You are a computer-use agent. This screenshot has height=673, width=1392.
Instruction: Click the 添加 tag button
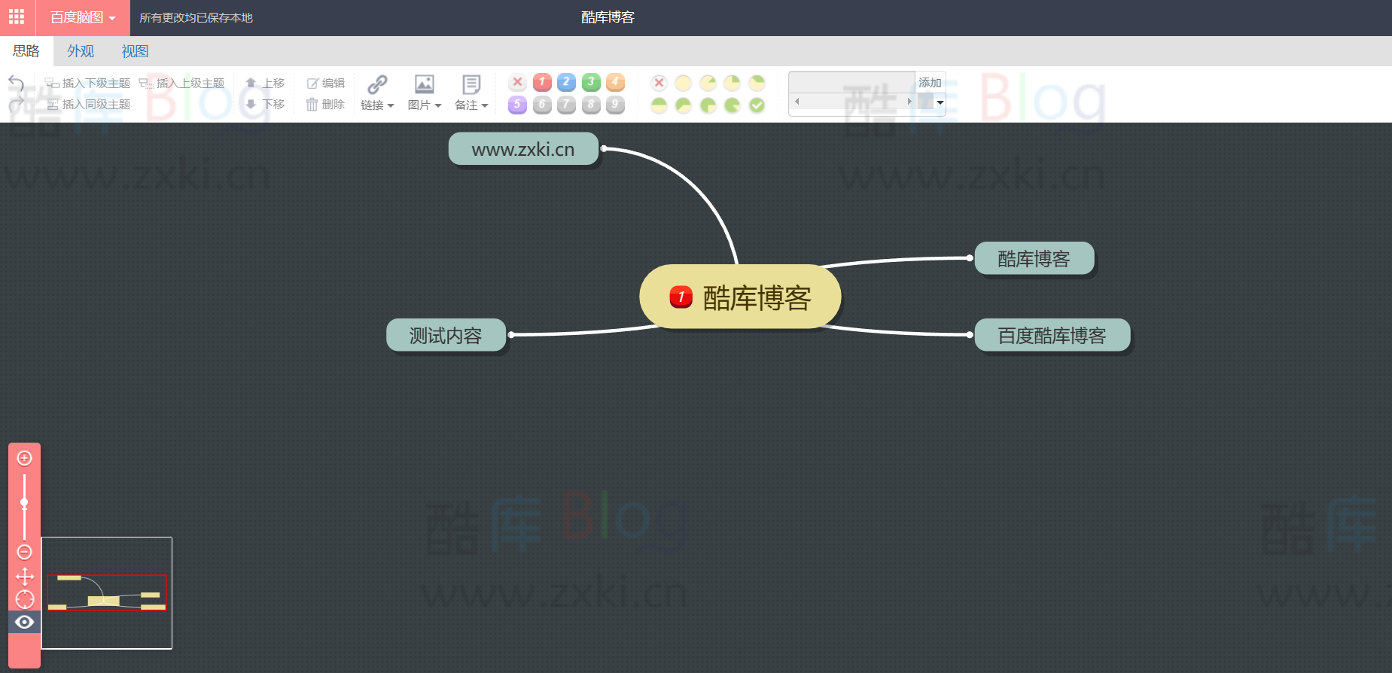931,82
